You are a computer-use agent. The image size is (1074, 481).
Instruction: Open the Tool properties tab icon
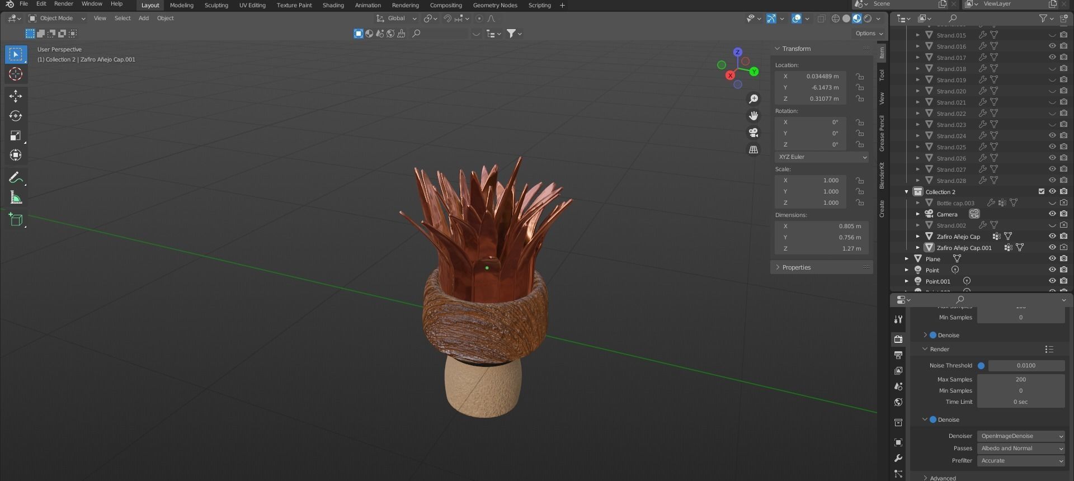pos(898,319)
